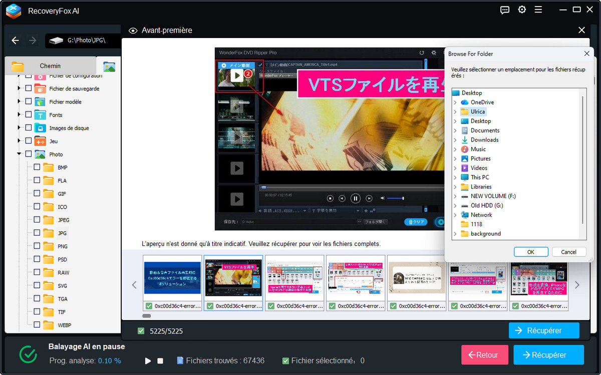Expand the Jeu category node
Viewport: 601px width, 375px height.
(x=19, y=141)
